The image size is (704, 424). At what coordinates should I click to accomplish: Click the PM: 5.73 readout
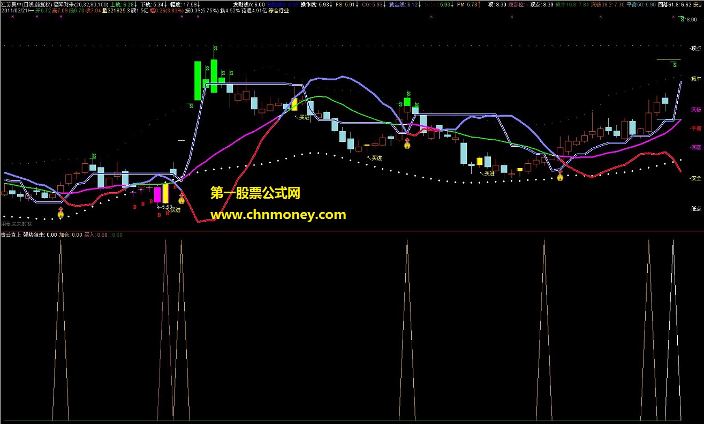pos(467,4)
